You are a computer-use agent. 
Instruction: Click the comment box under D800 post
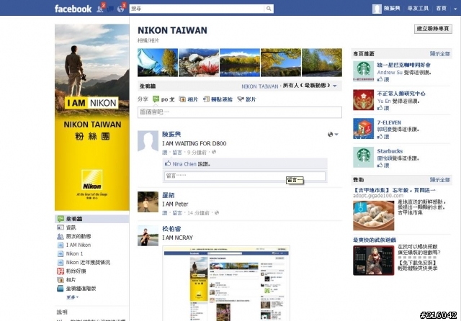pyautogui.click(x=245, y=176)
